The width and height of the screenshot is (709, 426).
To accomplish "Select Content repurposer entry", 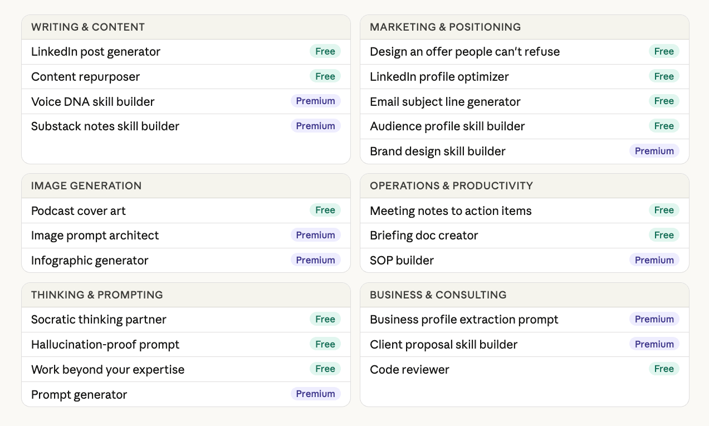I will click(186, 77).
